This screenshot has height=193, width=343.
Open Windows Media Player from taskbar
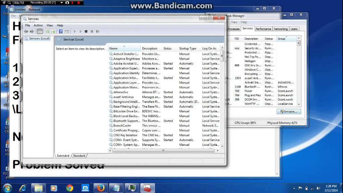[54, 188]
